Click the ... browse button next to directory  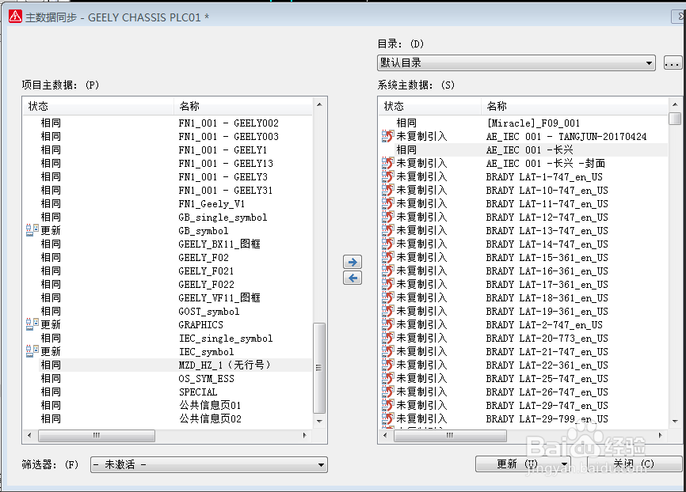click(x=673, y=63)
